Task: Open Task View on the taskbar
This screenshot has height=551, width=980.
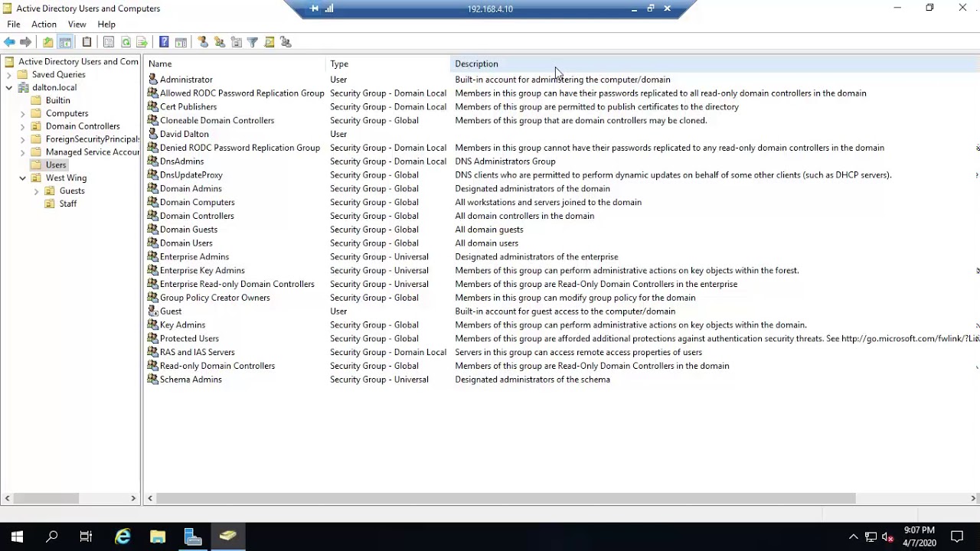Action: tap(86, 536)
